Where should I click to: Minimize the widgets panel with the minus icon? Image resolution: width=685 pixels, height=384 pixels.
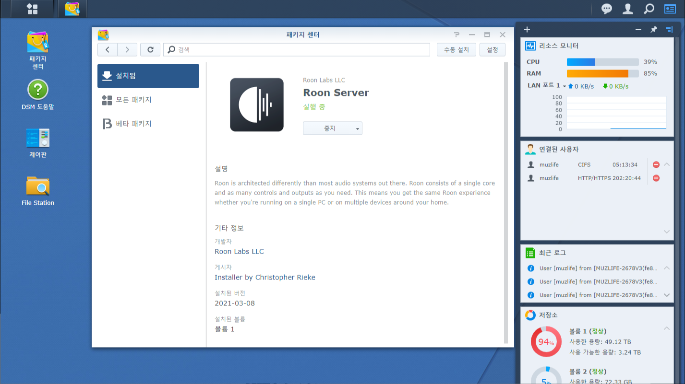tap(638, 30)
